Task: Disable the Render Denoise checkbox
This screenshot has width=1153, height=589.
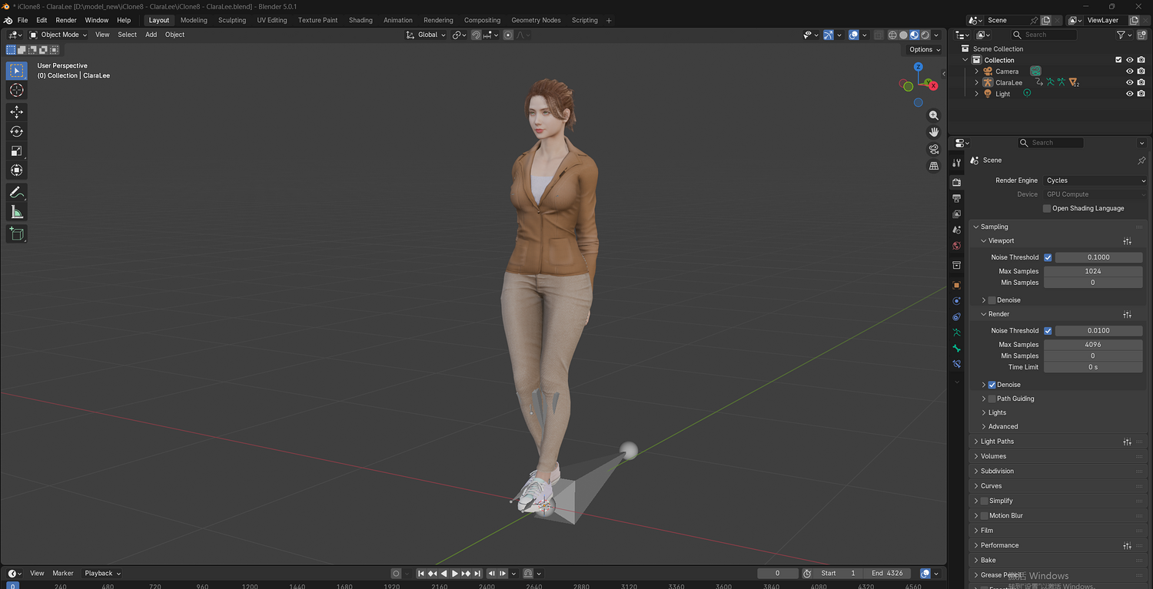Action: coord(992,385)
